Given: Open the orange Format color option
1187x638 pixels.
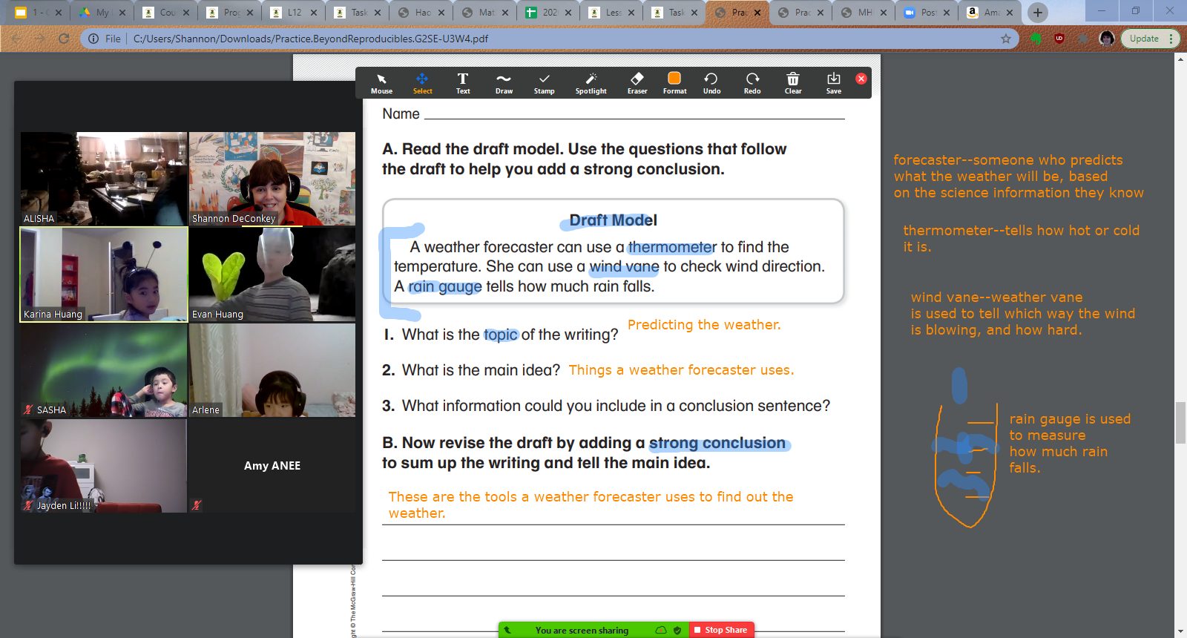Looking at the screenshot, I should 674,83.
